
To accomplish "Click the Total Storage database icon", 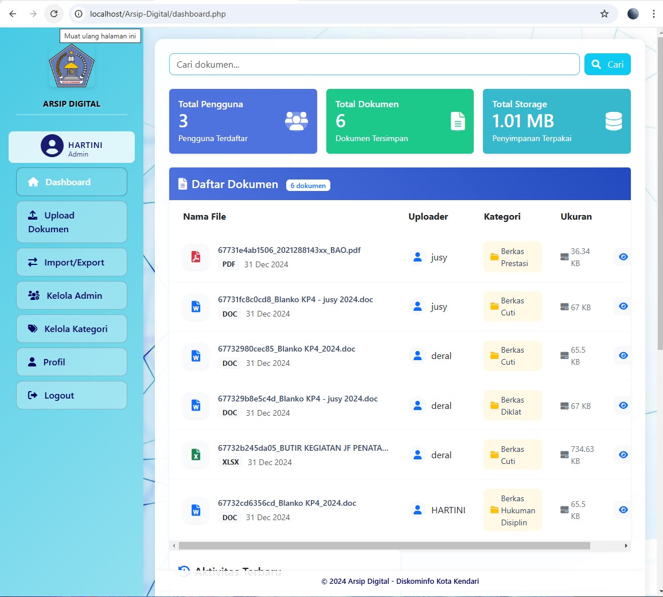I will coord(613,121).
